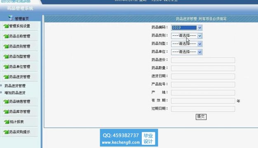Click green arrow icon next to 管理系统设置

(6, 26)
